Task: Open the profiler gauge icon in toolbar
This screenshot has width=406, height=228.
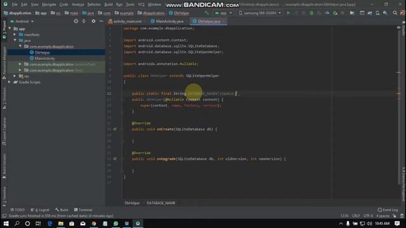Action: pos(327,13)
